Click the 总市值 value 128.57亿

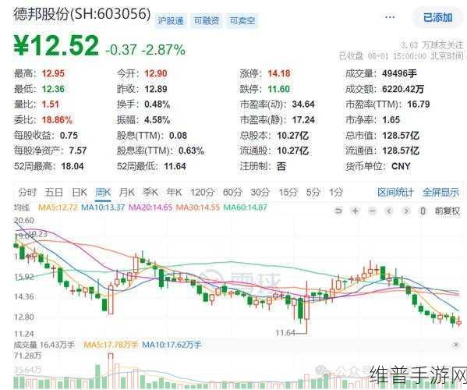point(401,136)
